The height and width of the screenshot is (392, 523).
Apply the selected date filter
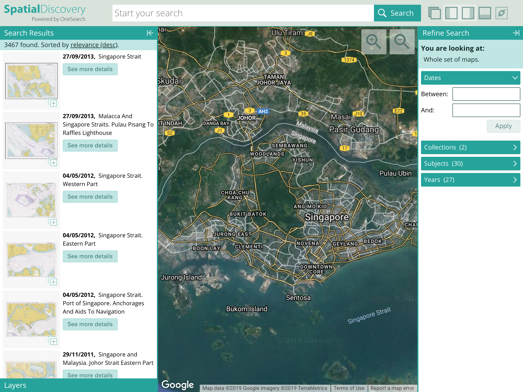click(x=503, y=126)
